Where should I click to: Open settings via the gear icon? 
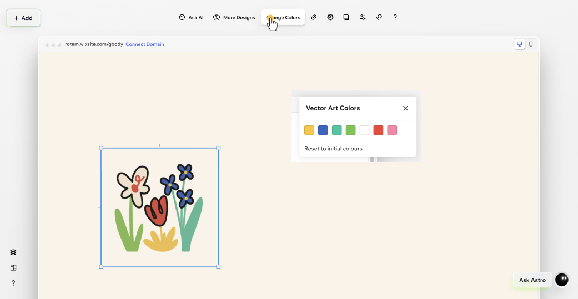(x=330, y=17)
